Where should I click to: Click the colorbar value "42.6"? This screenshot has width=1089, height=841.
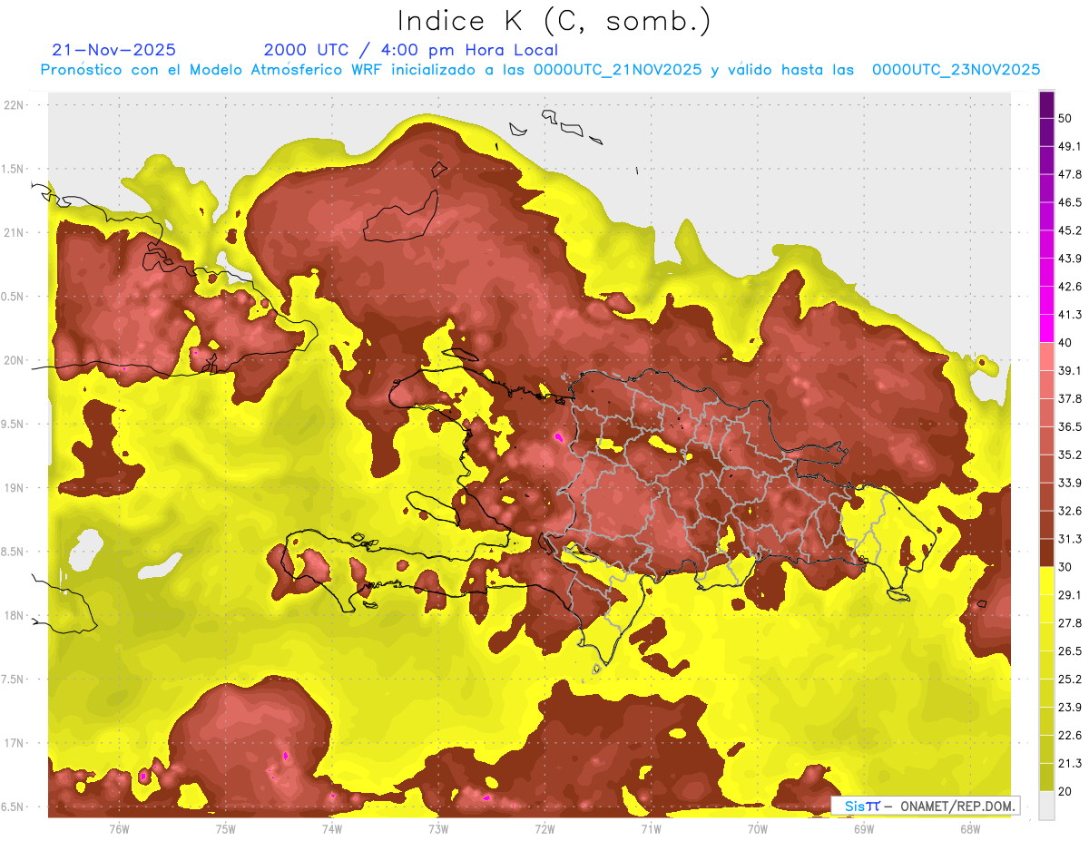[x=1070, y=287]
